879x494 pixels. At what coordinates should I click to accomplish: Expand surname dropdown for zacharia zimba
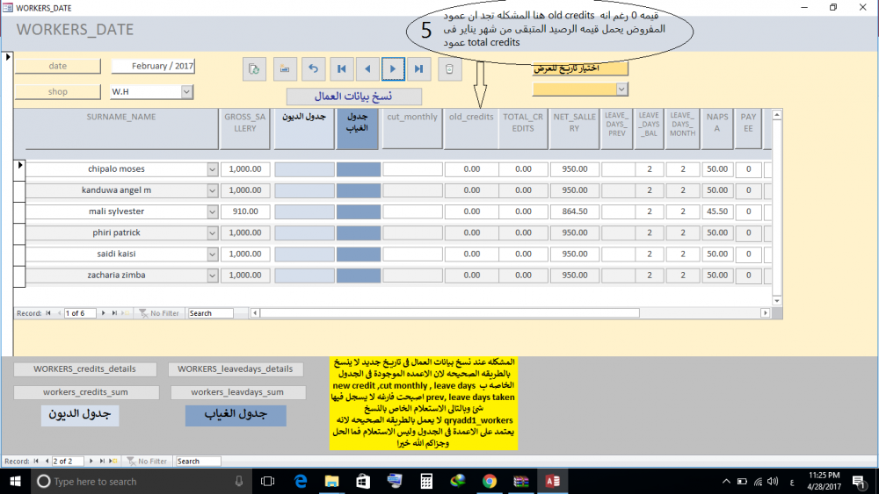click(212, 276)
